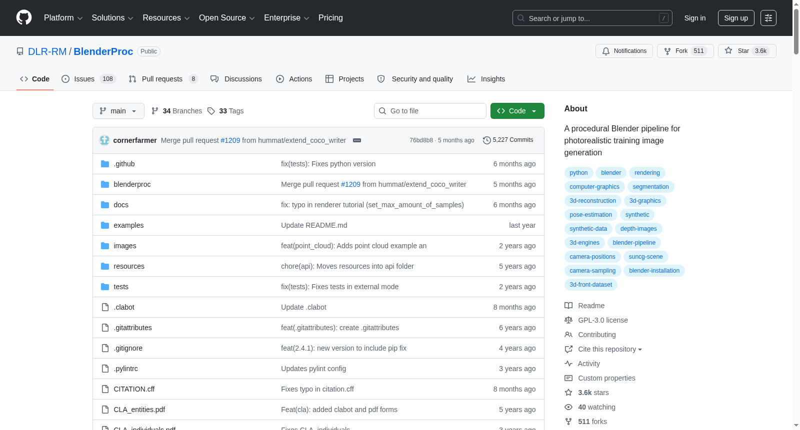Viewport: 800px width, 430px height.
Task: Expand the Open Source menu
Action: point(227,18)
